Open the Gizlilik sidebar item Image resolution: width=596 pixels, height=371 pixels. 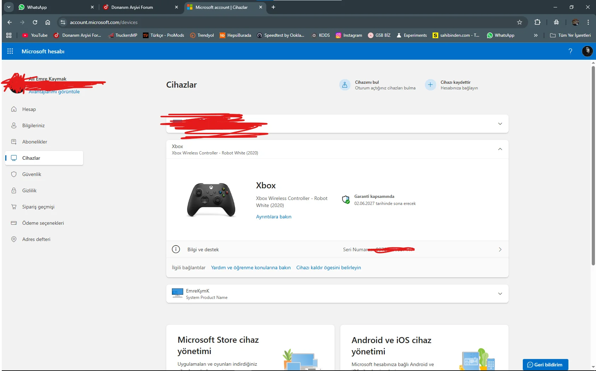click(44, 190)
